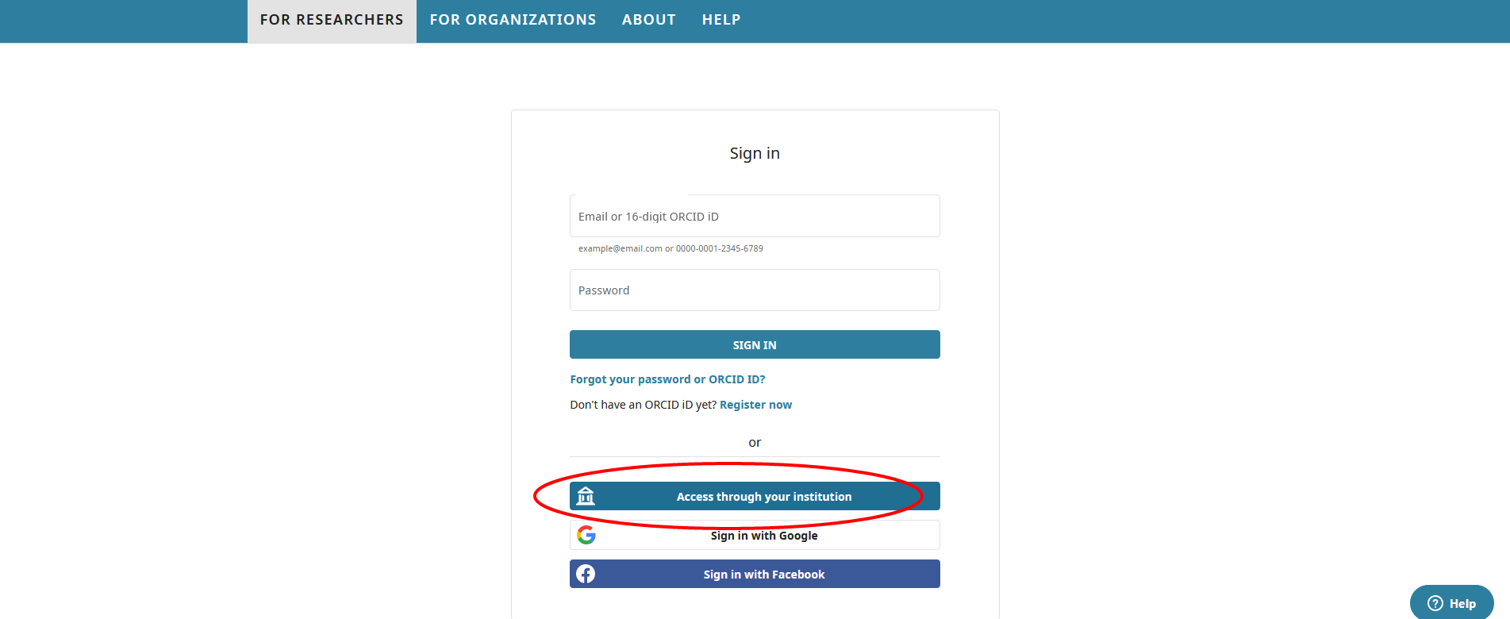Select Sign in with Google
Image resolution: width=1510 pixels, height=619 pixels.
pyautogui.click(x=755, y=535)
